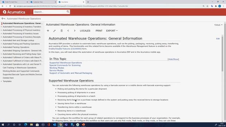Open Microsoft Teams from taskbar
Image resolution: width=226 pixels, height=127 pixels.
66,125
